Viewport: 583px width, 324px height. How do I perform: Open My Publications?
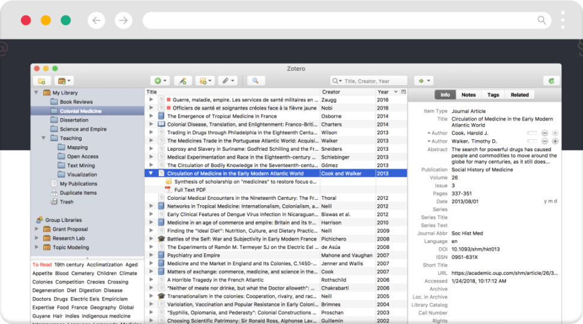point(79,184)
